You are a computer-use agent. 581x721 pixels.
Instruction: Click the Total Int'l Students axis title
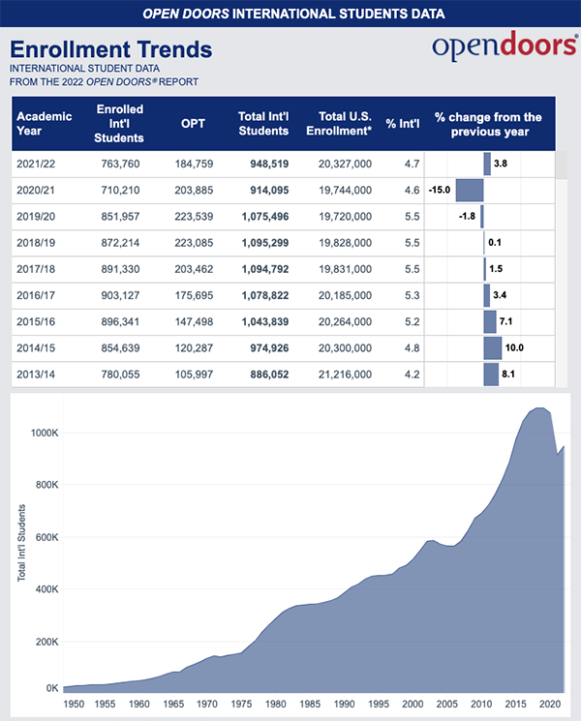coord(21,543)
